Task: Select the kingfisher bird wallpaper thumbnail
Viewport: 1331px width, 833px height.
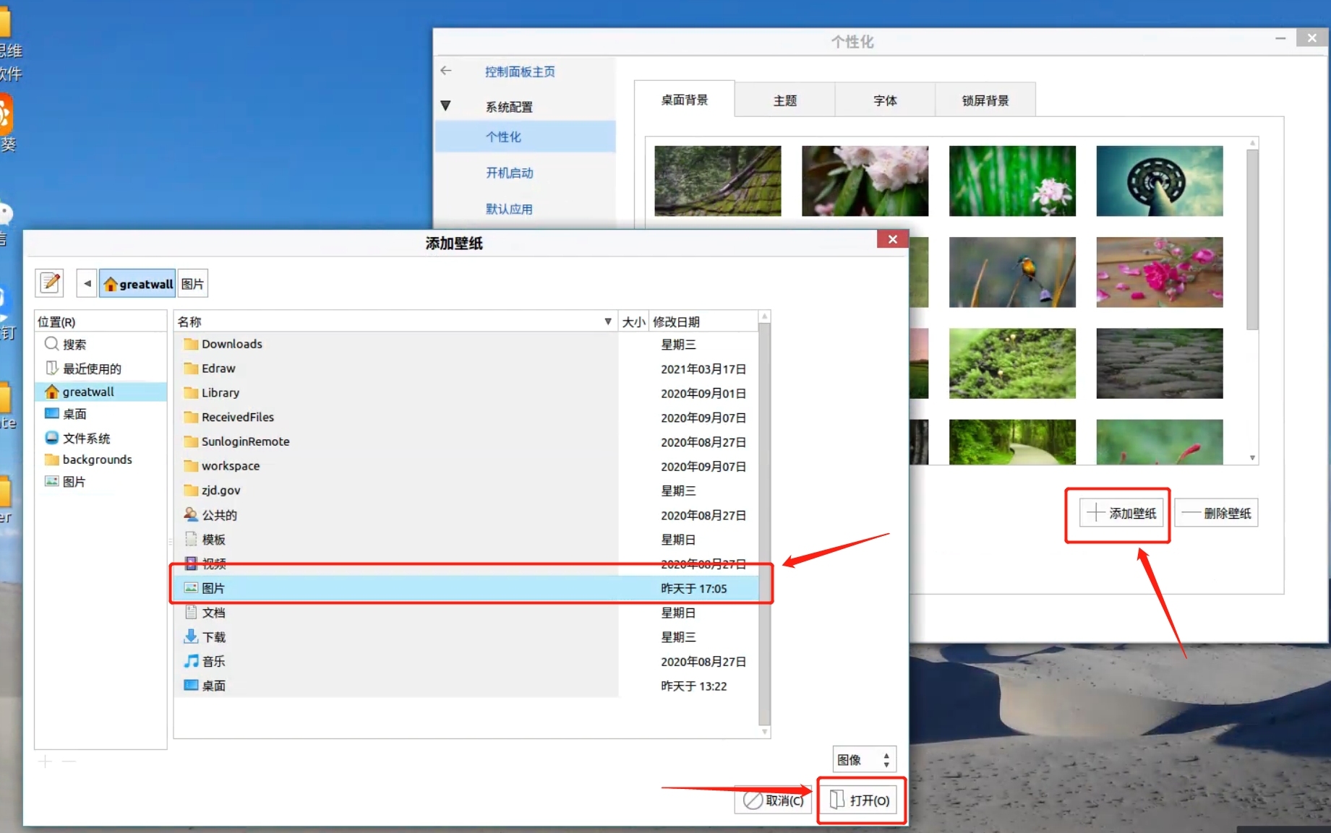Action: (x=1011, y=272)
